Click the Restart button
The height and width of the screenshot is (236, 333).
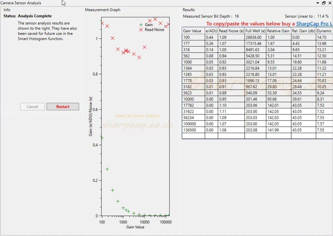(63, 107)
